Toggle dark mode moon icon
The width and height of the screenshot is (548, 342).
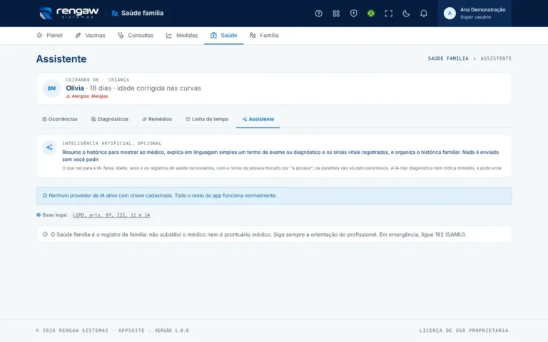pyautogui.click(x=406, y=14)
